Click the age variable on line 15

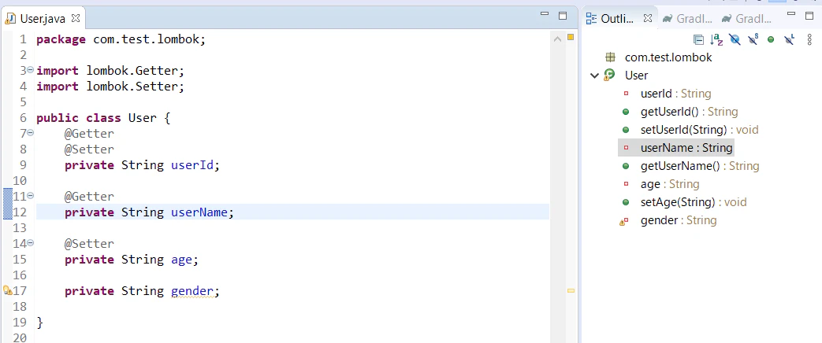tap(181, 260)
